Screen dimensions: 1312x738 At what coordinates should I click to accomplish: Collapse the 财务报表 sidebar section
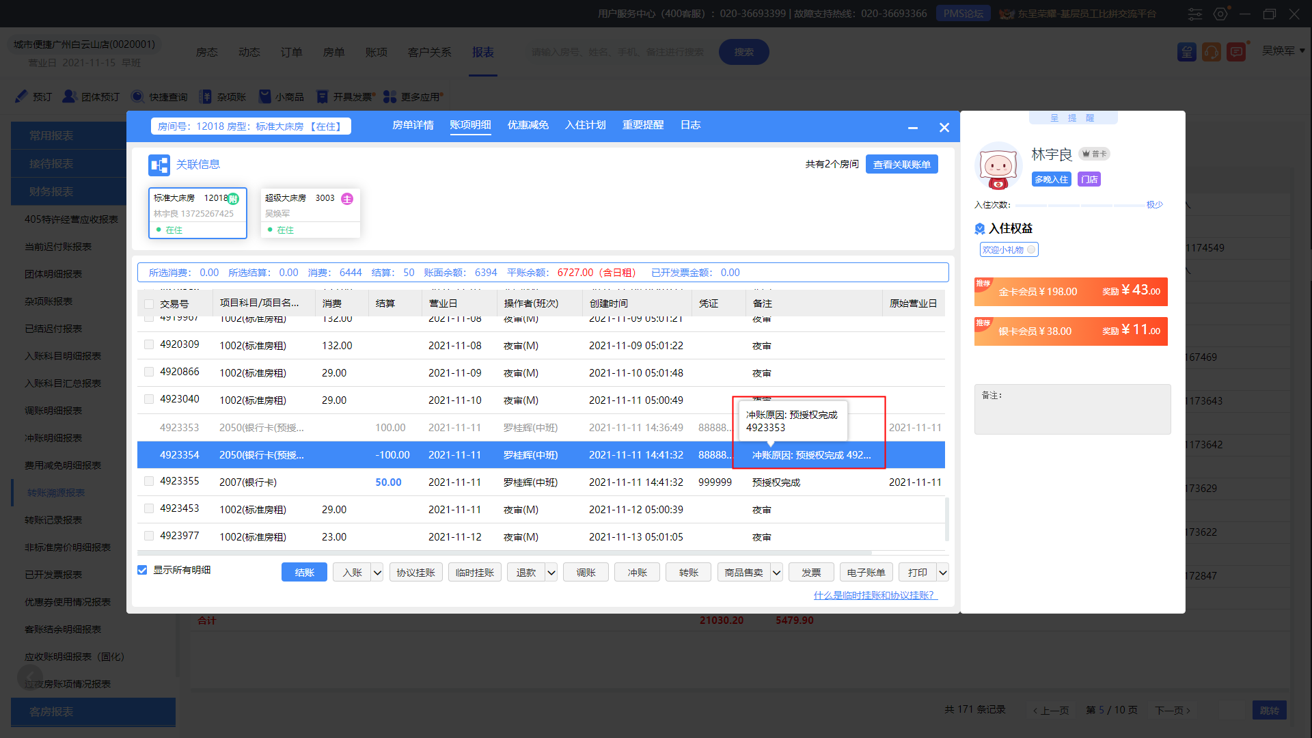coord(68,191)
